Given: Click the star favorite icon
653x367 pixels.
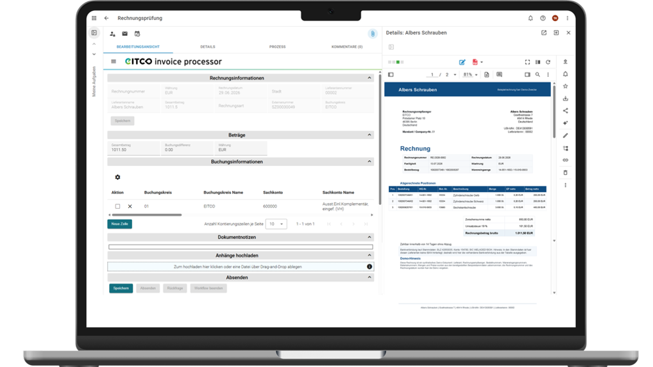Looking at the screenshot, I should 566,86.
